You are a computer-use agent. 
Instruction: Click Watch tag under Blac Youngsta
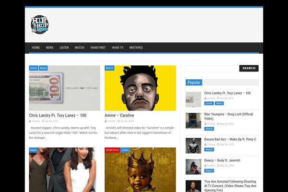[x=209, y=129]
